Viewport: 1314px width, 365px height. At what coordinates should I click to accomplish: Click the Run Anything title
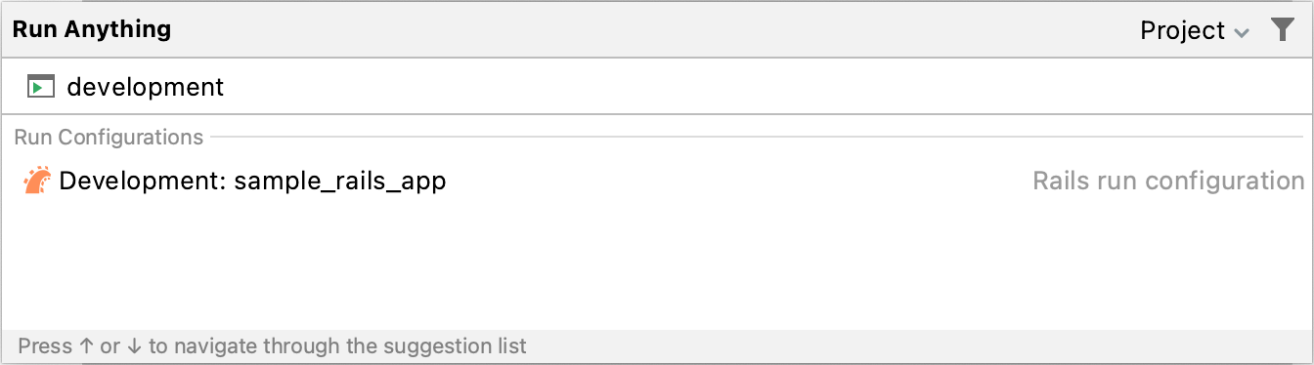coord(92,29)
